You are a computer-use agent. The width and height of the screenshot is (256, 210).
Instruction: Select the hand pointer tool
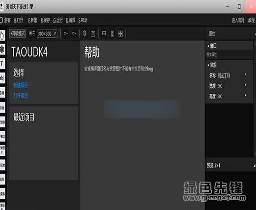click(x=2, y=35)
